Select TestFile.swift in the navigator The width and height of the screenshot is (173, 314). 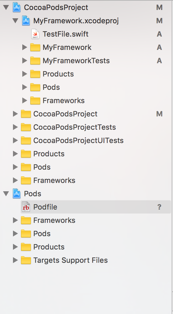[x=66, y=34]
